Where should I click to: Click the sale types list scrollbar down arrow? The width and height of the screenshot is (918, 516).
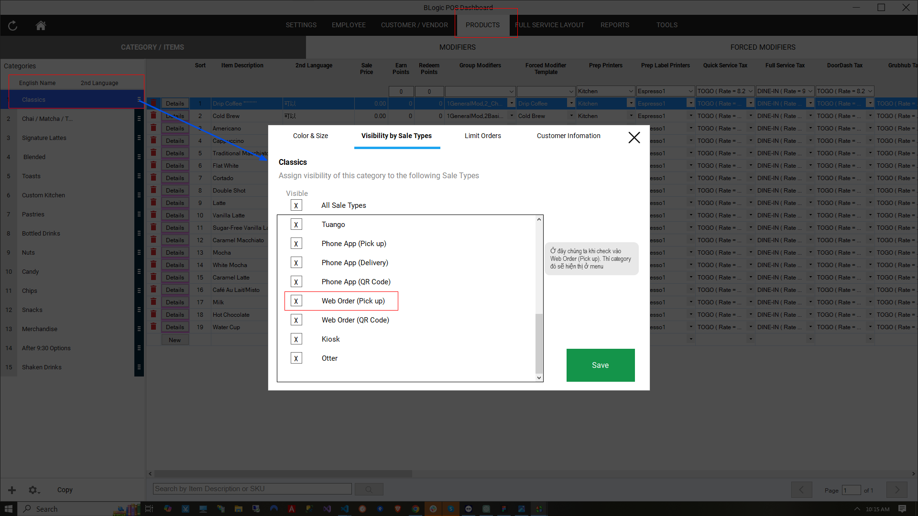click(x=539, y=377)
